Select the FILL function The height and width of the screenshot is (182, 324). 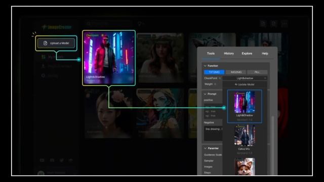(257, 72)
